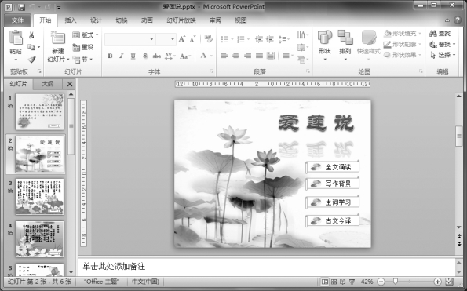
Task: Open the Arrange (排列) menu
Action: [345, 45]
